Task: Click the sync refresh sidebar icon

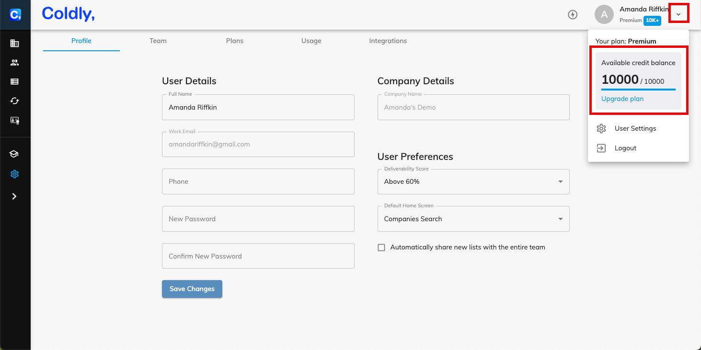Action: tap(14, 101)
